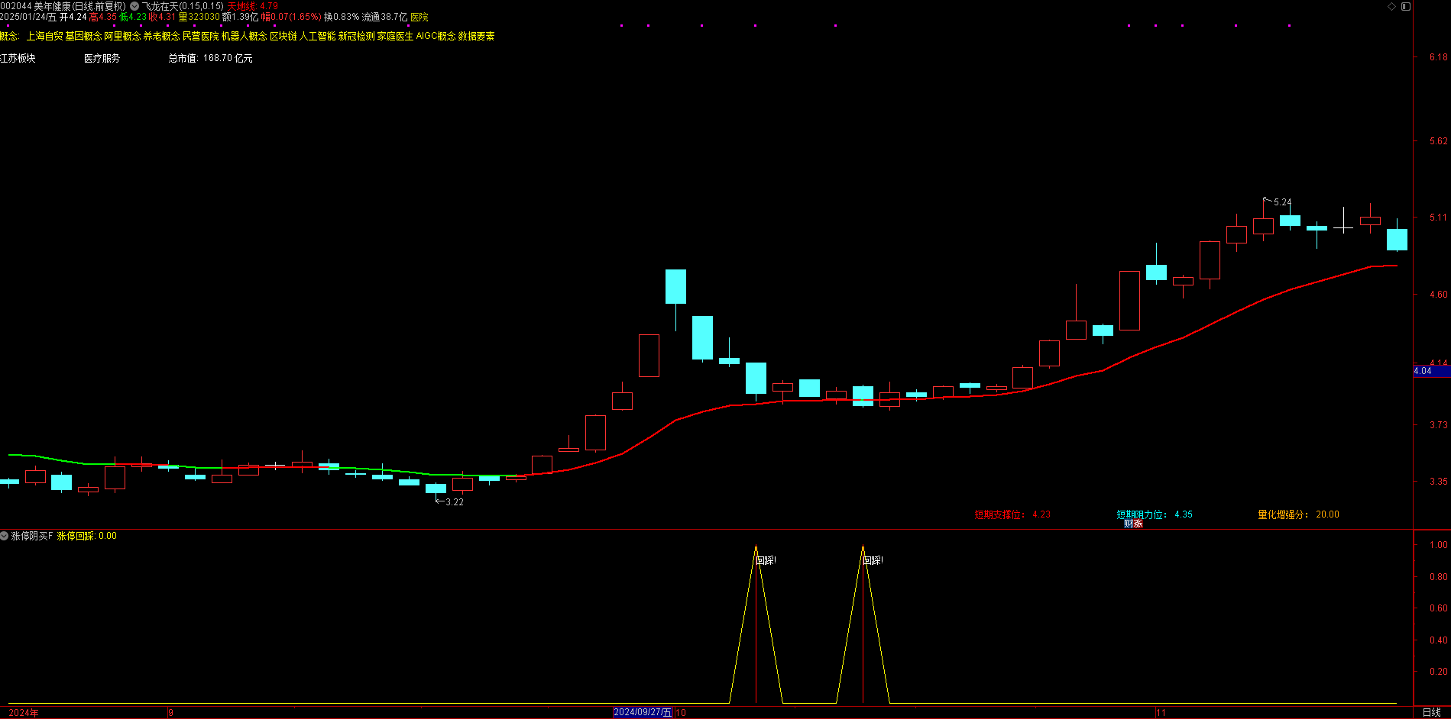Screen dimensions: 1451x719
Task: Click the 日线 period button at bottom right
Action: coord(1432,712)
